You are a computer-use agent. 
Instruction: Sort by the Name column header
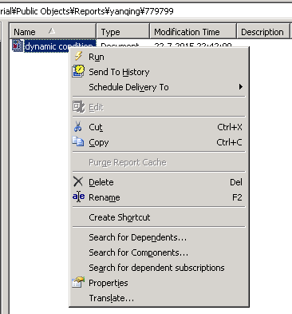click(x=53, y=32)
